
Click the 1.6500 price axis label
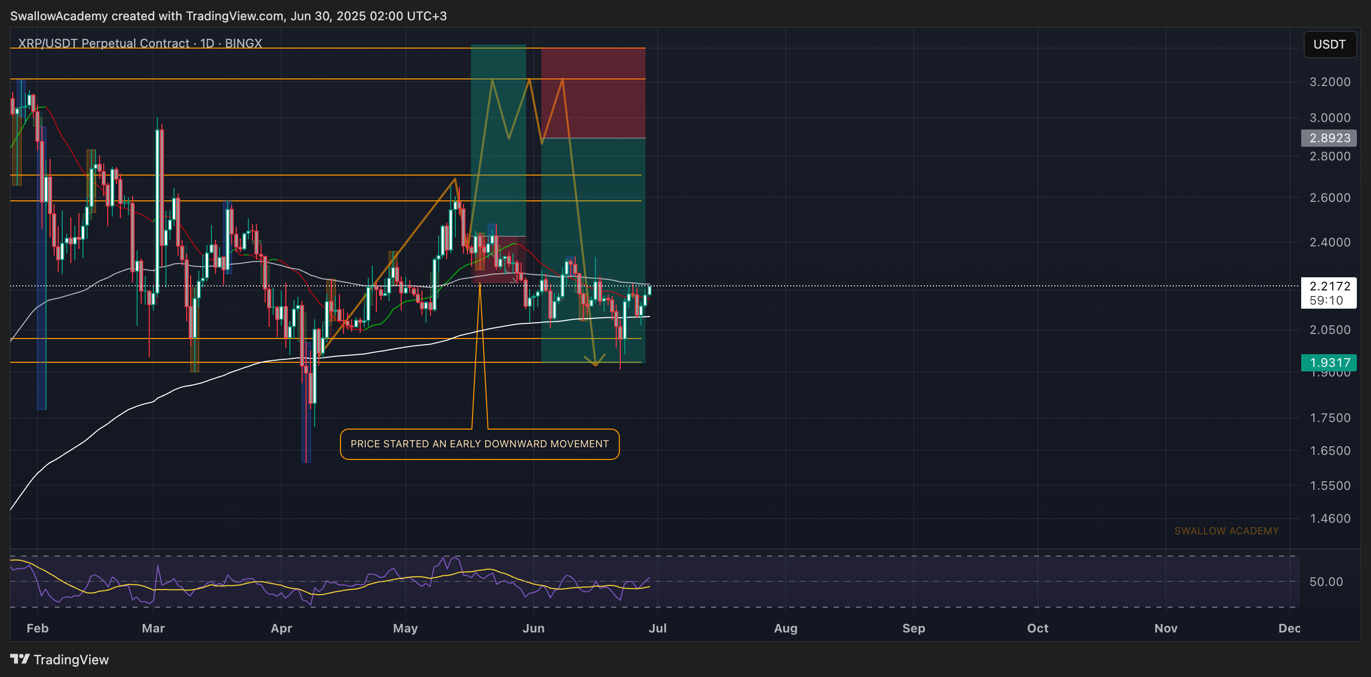coord(1330,451)
